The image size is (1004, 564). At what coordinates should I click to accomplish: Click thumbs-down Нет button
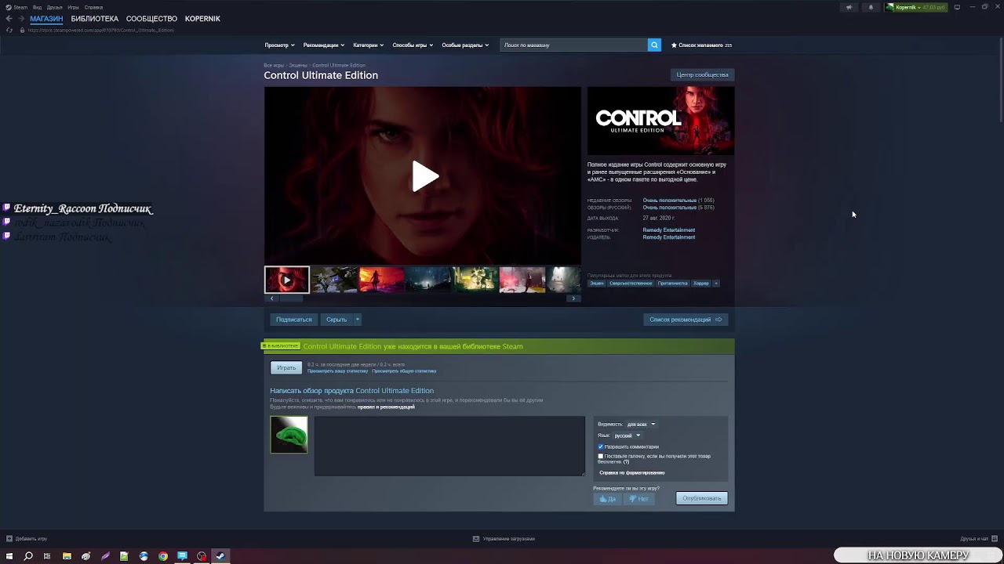pyautogui.click(x=639, y=498)
